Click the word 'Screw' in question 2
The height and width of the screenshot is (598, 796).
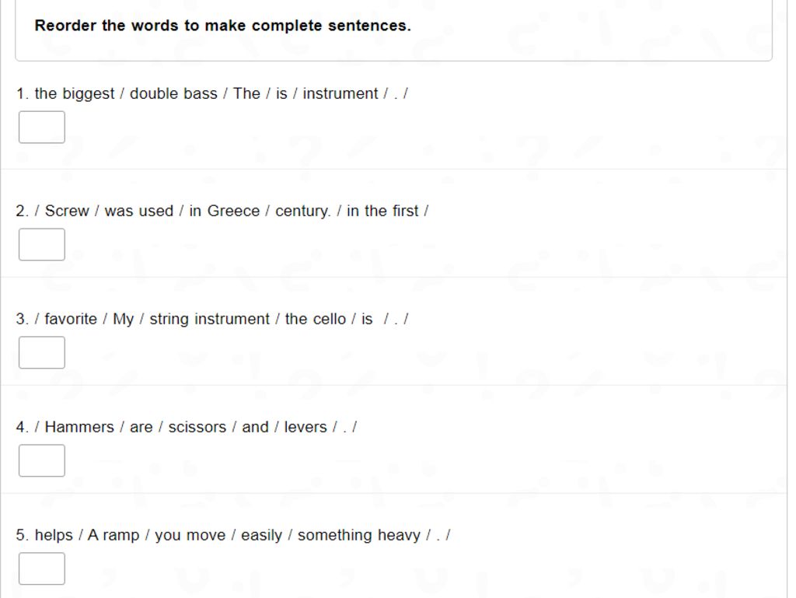pyautogui.click(x=67, y=211)
